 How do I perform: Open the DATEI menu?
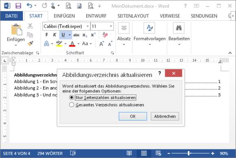point(11,16)
